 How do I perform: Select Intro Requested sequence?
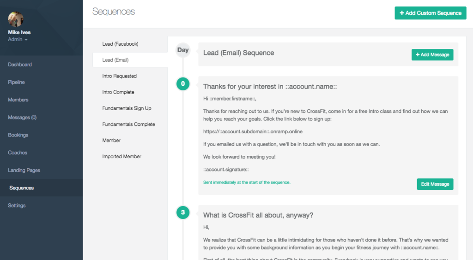(x=119, y=76)
